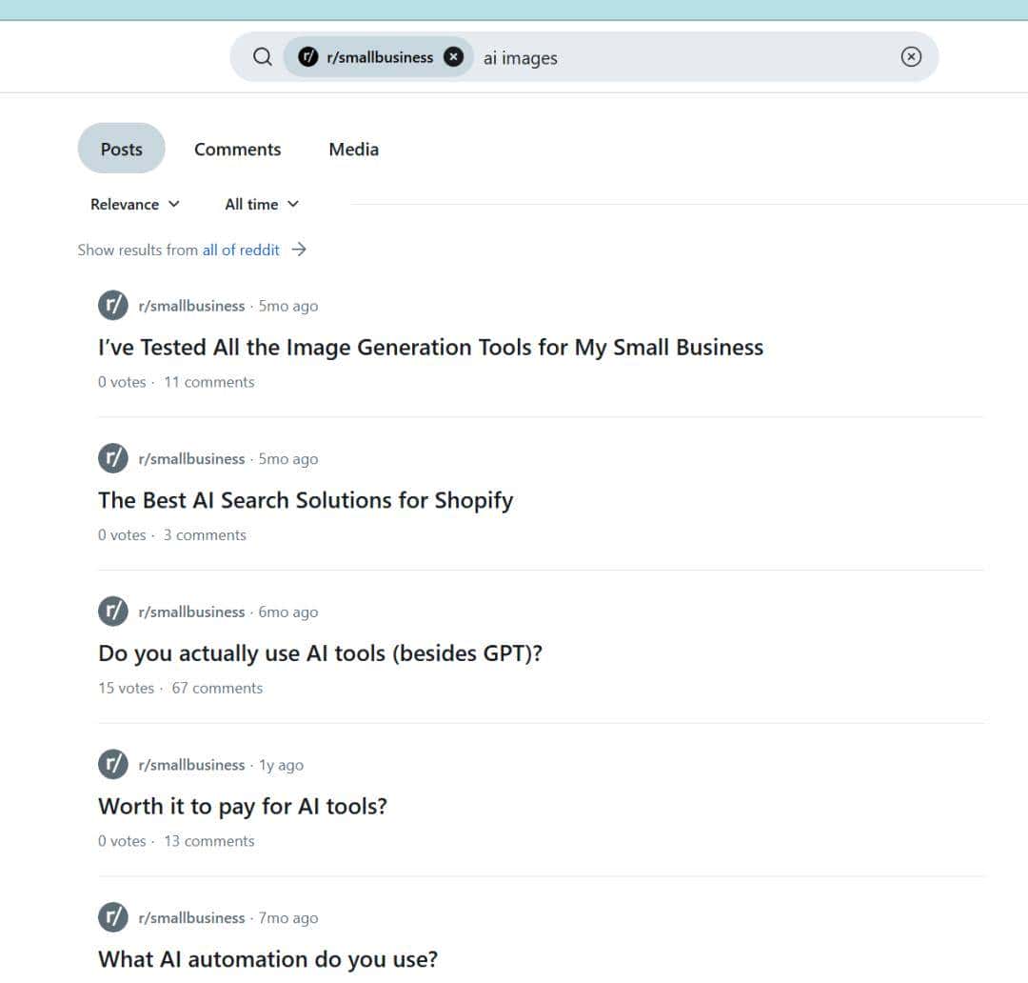The width and height of the screenshot is (1028, 983).
Task: Open "Do you actually use AI tools" post
Action: 320,653
